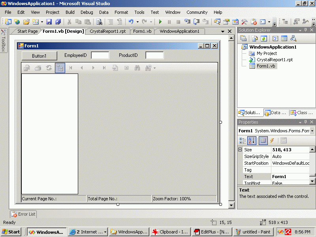
Task: Click the Print Report icon in the viewer
Action: click(38, 68)
